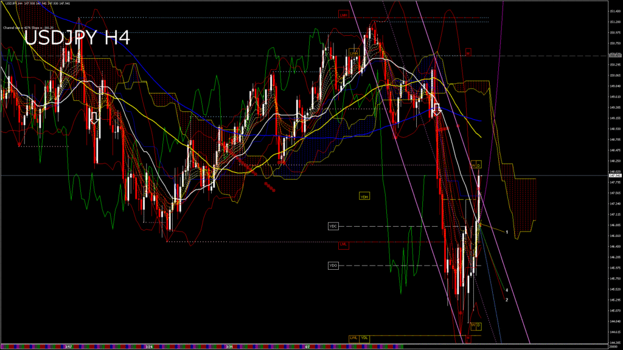Click the Channel size and Slope text
Image resolution: width=623 pixels, height=350 pixels.
28,28
